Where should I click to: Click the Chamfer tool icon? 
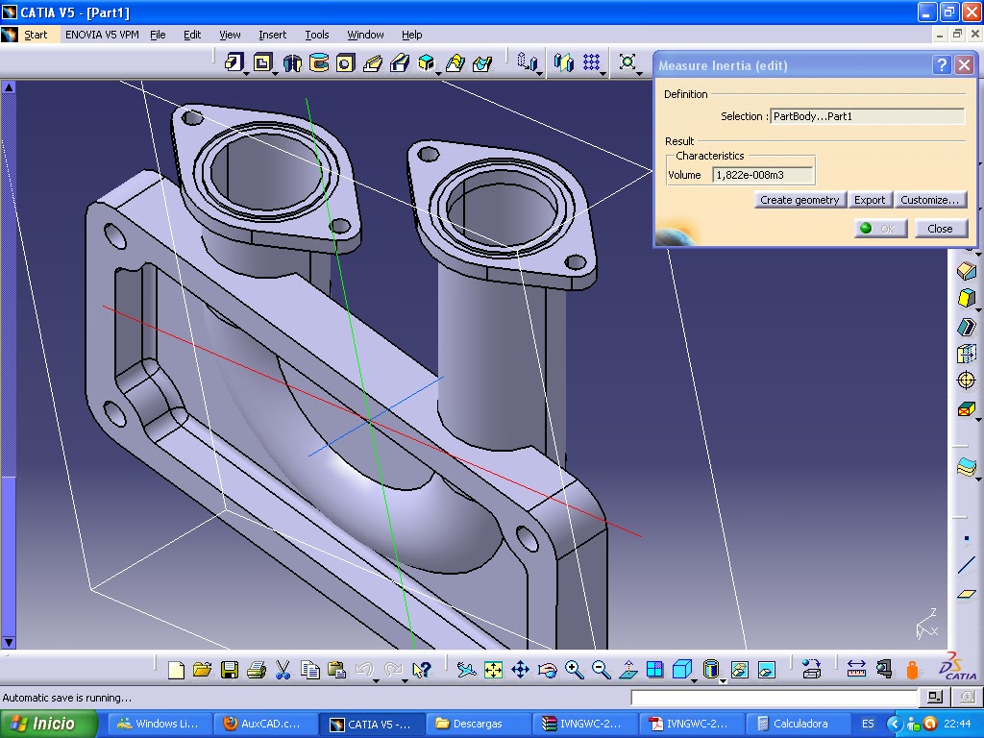(x=967, y=270)
